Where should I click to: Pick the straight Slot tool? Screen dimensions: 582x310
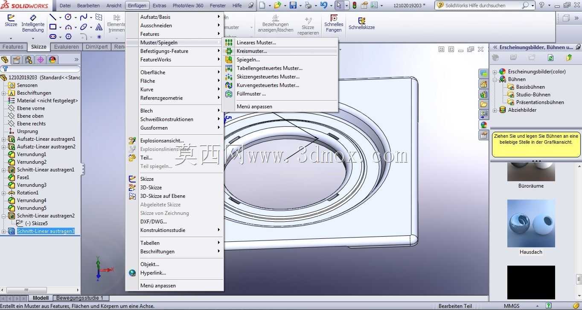[53, 37]
